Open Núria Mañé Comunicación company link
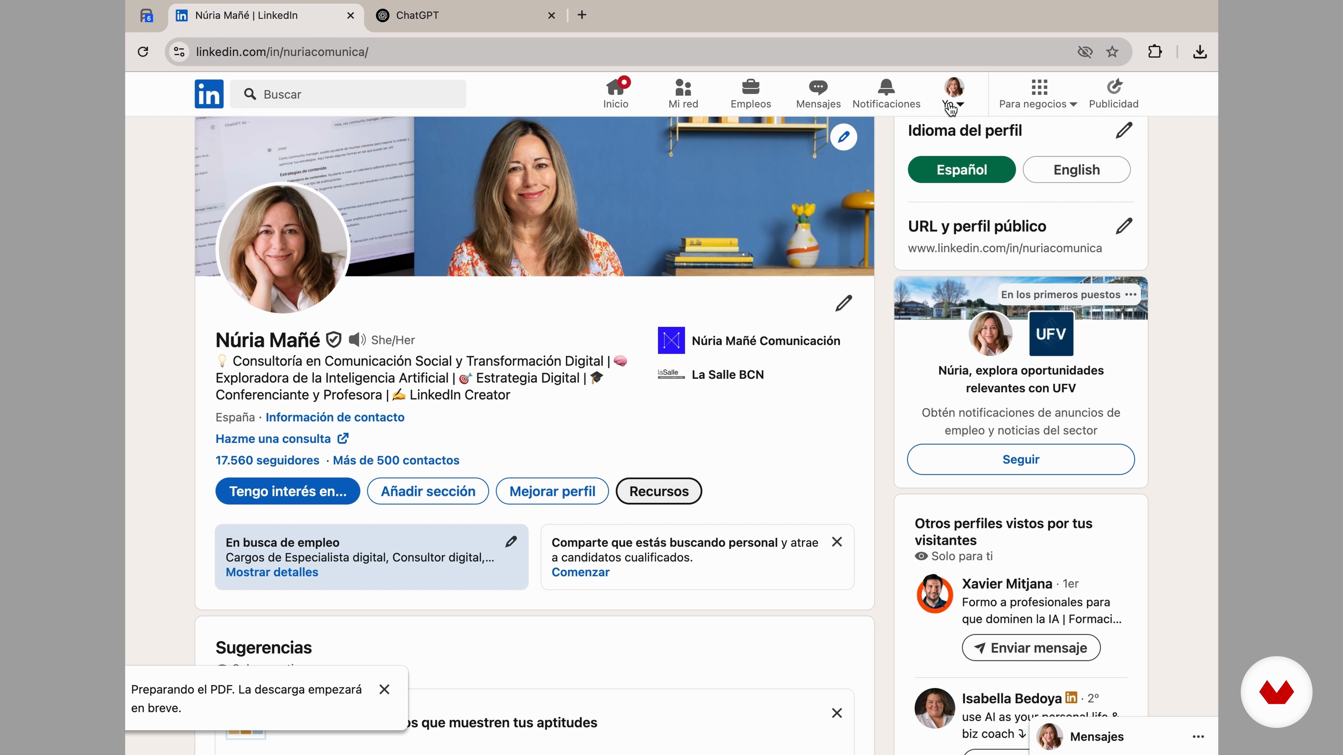1343x755 pixels. (749, 340)
